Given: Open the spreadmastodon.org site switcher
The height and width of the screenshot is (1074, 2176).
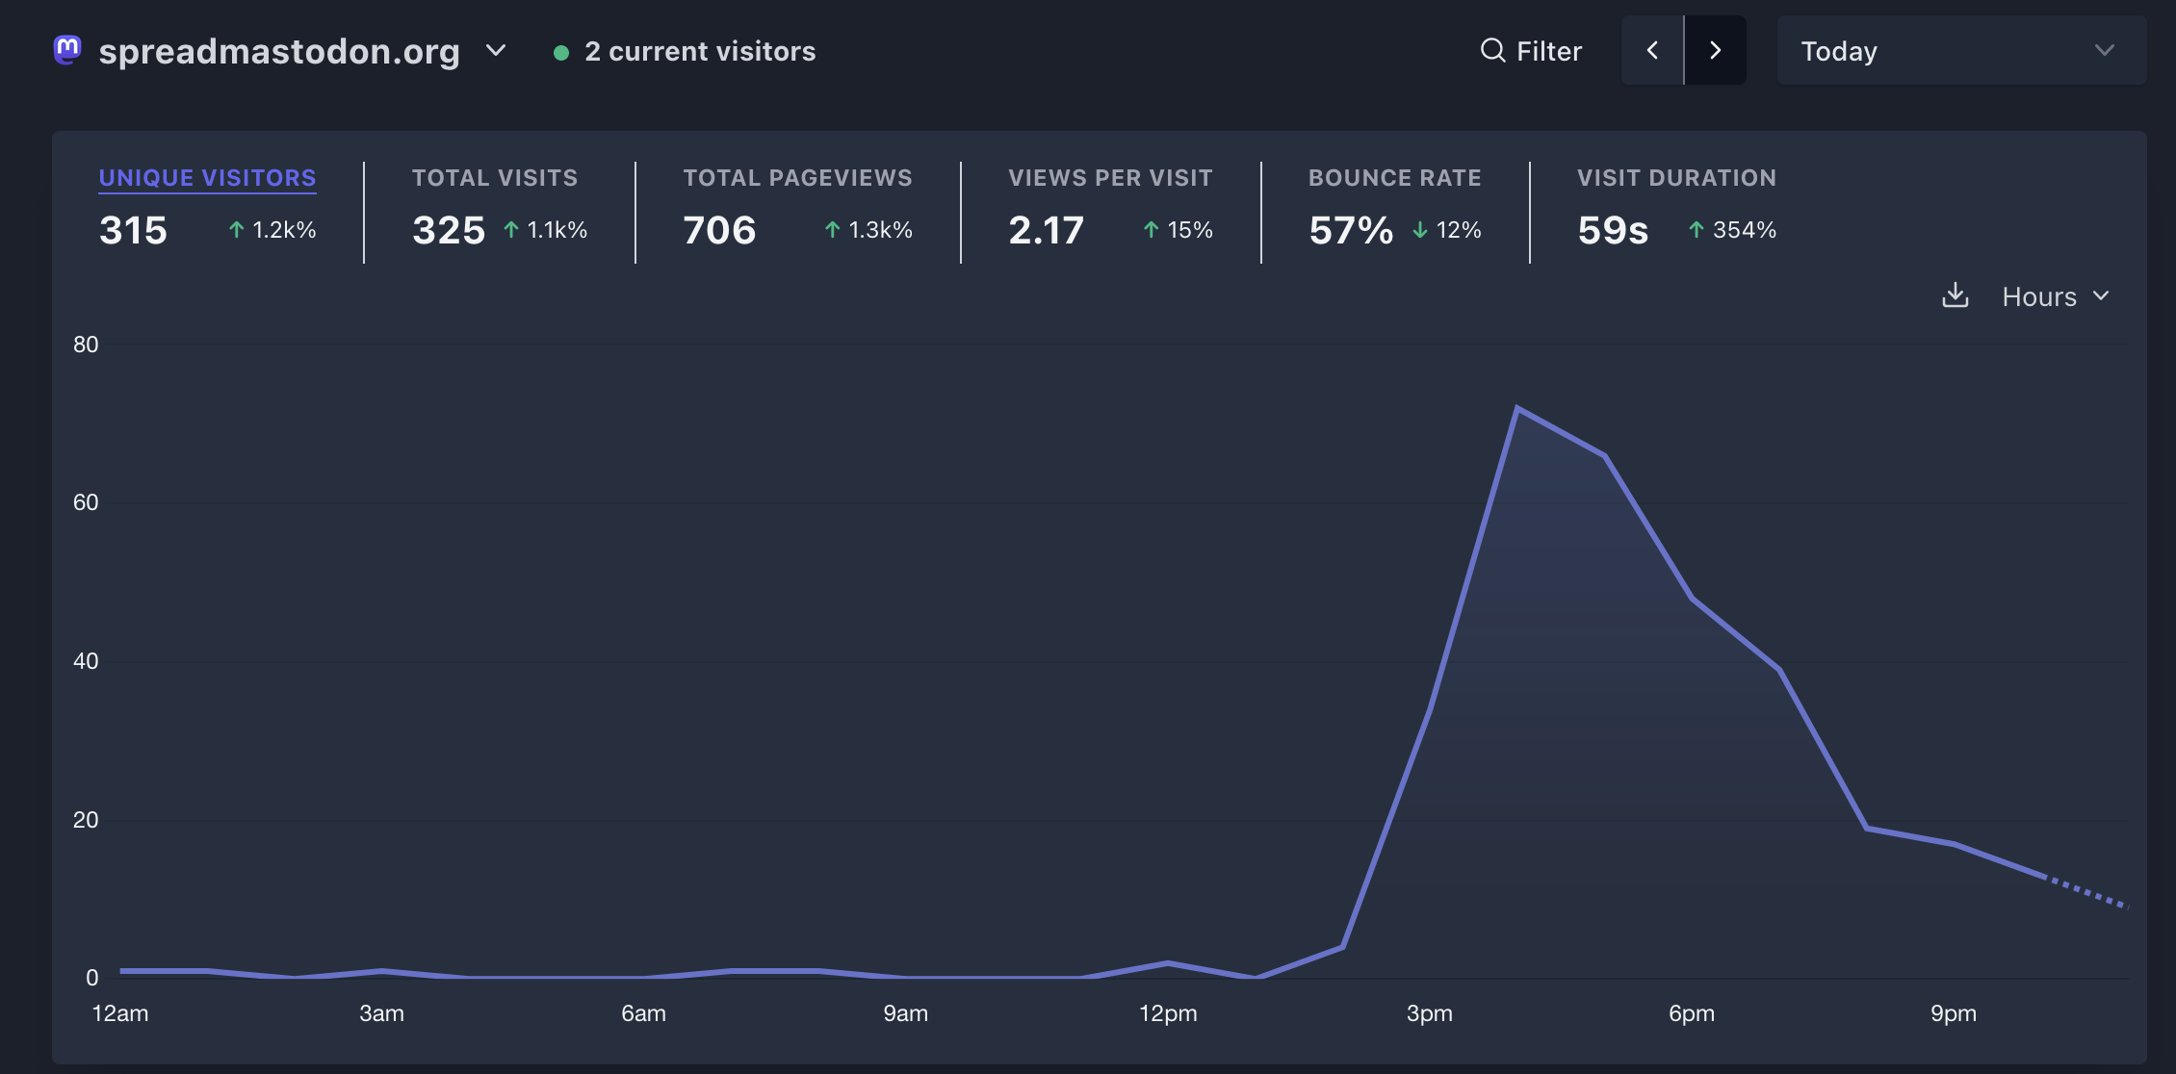Looking at the screenshot, I should tap(279, 51).
